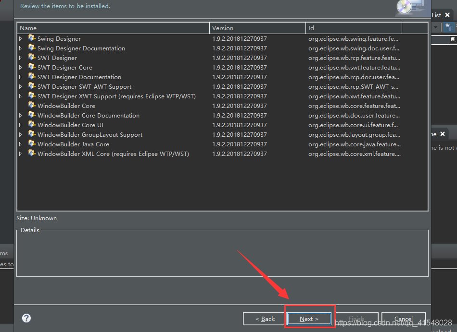Open the view menu dropdown arrow in background toolbar
Screen dimensions: 457x332
(436, 28)
